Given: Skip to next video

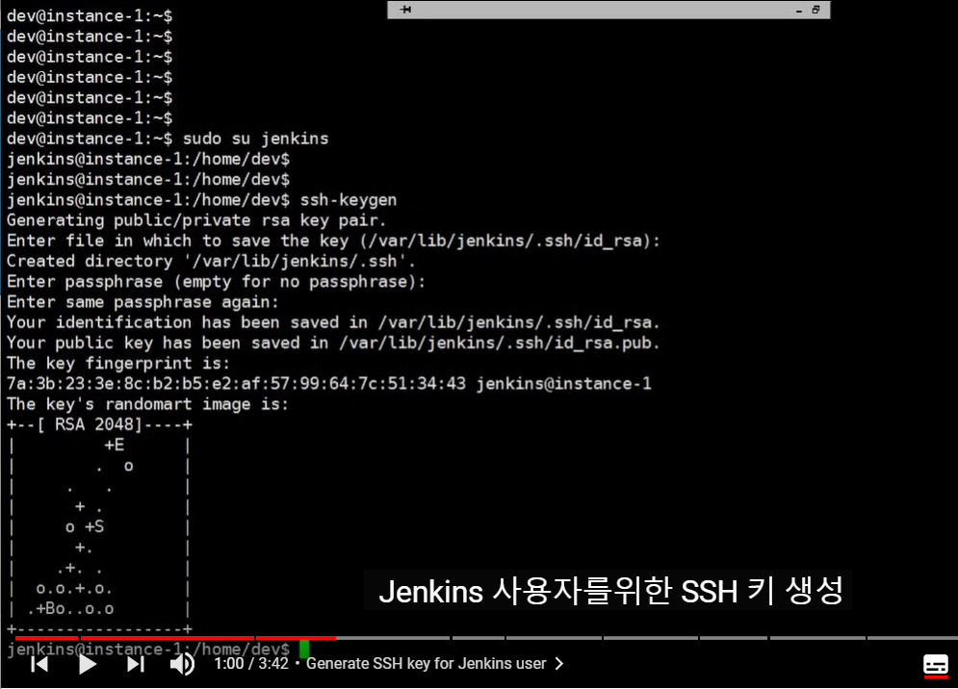Looking at the screenshot, I should 136,664.
